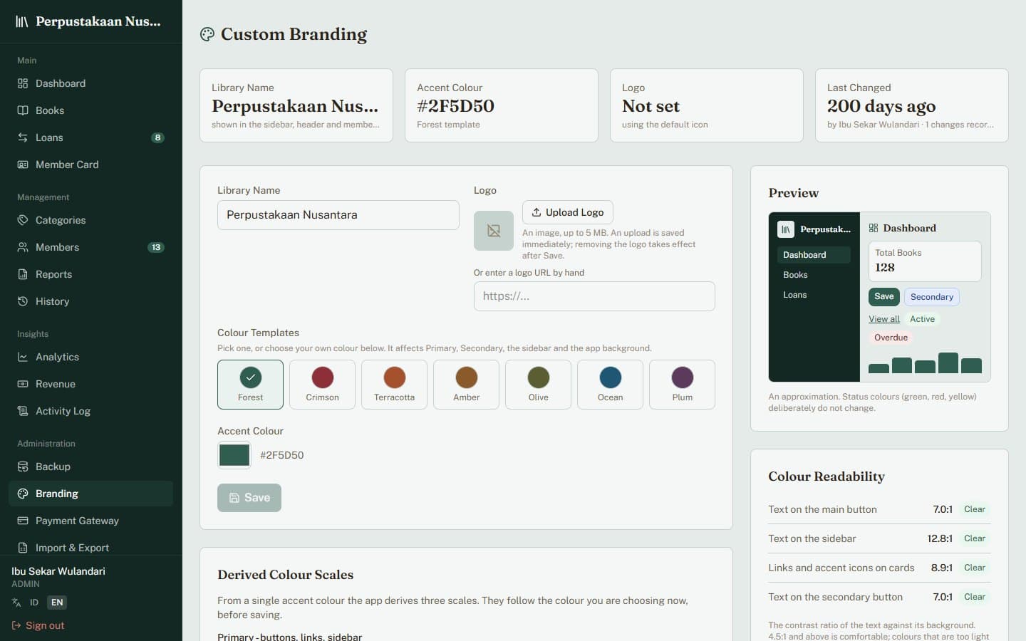Select the Olive colour template

coord(538,385)
